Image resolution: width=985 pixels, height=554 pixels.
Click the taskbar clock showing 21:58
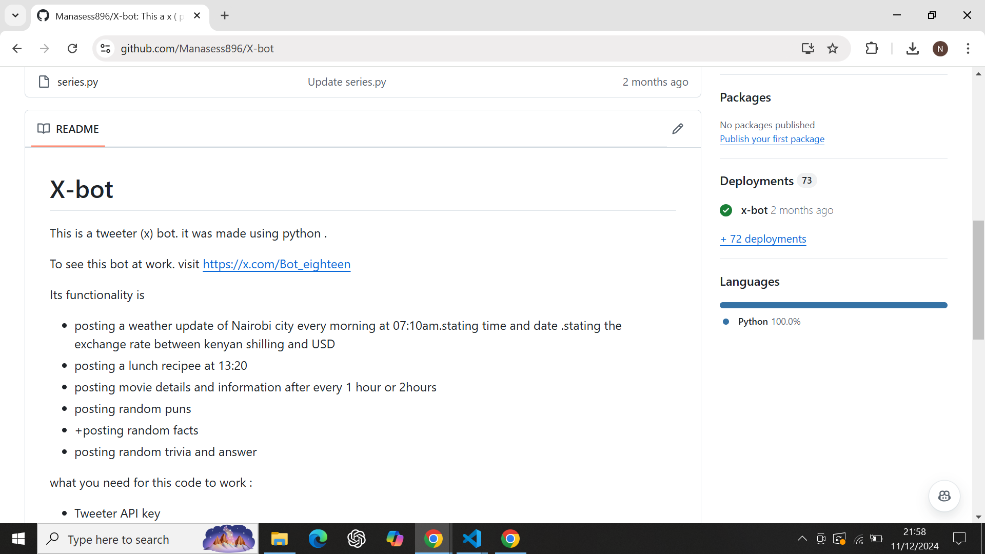[915, 539]
